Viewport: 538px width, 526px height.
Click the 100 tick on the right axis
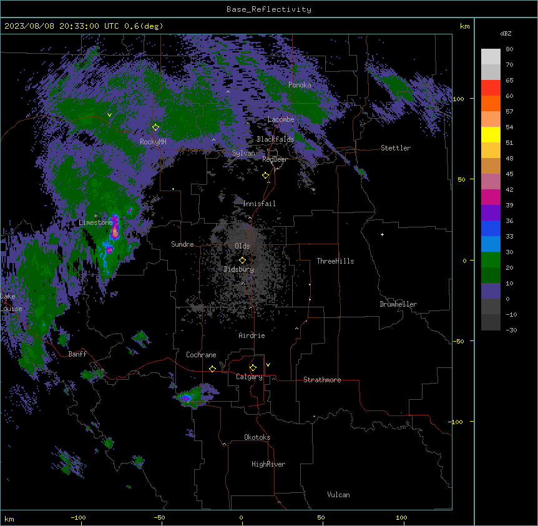click(x=458, y=99)
